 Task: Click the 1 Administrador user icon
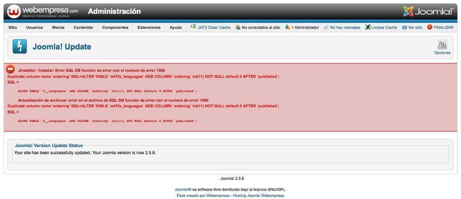pos(287,27)
